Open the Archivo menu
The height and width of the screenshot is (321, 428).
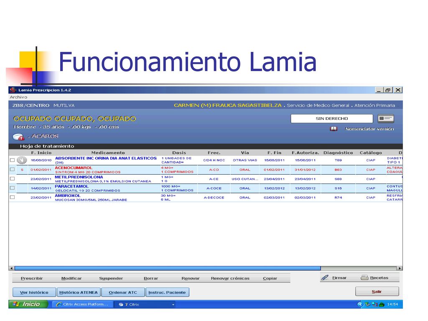coord(18,97)
